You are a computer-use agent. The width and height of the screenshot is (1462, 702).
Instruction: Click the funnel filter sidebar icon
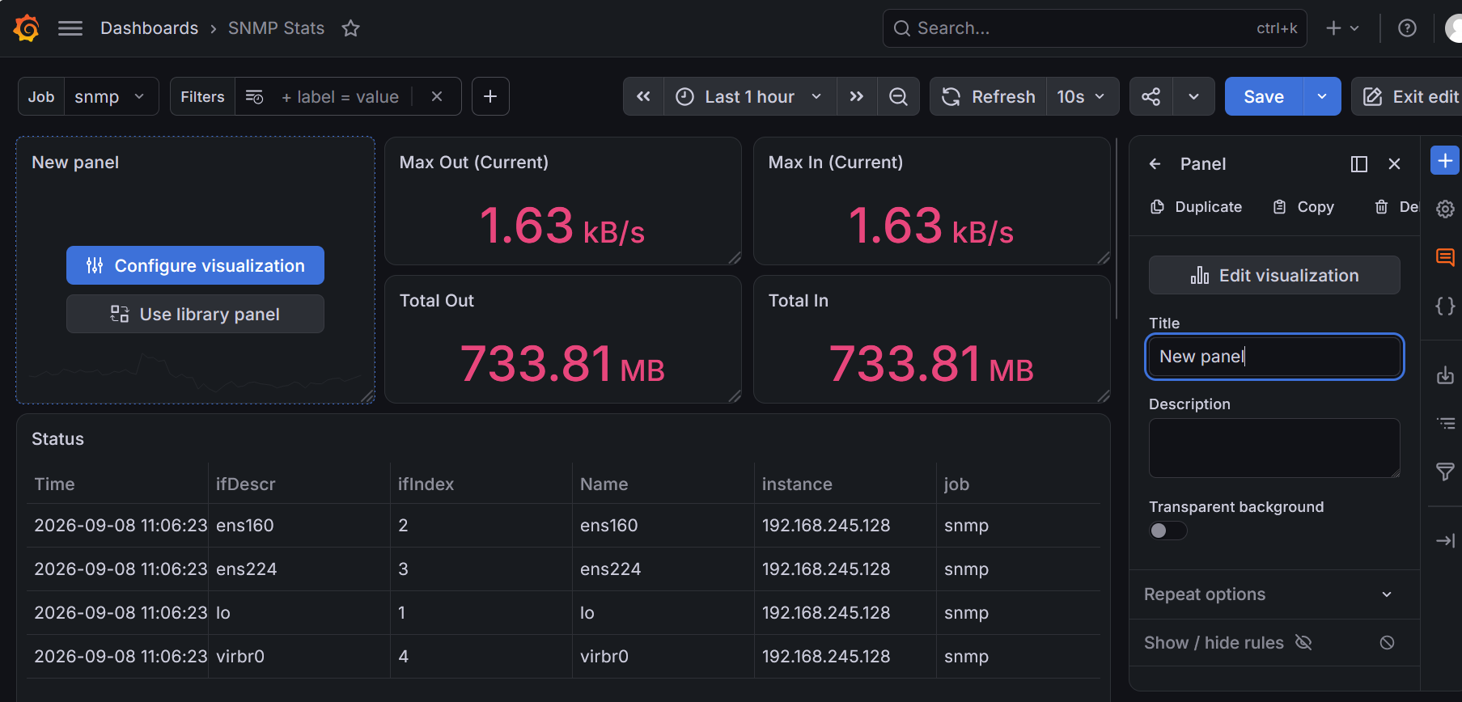tap(1445, 472)
